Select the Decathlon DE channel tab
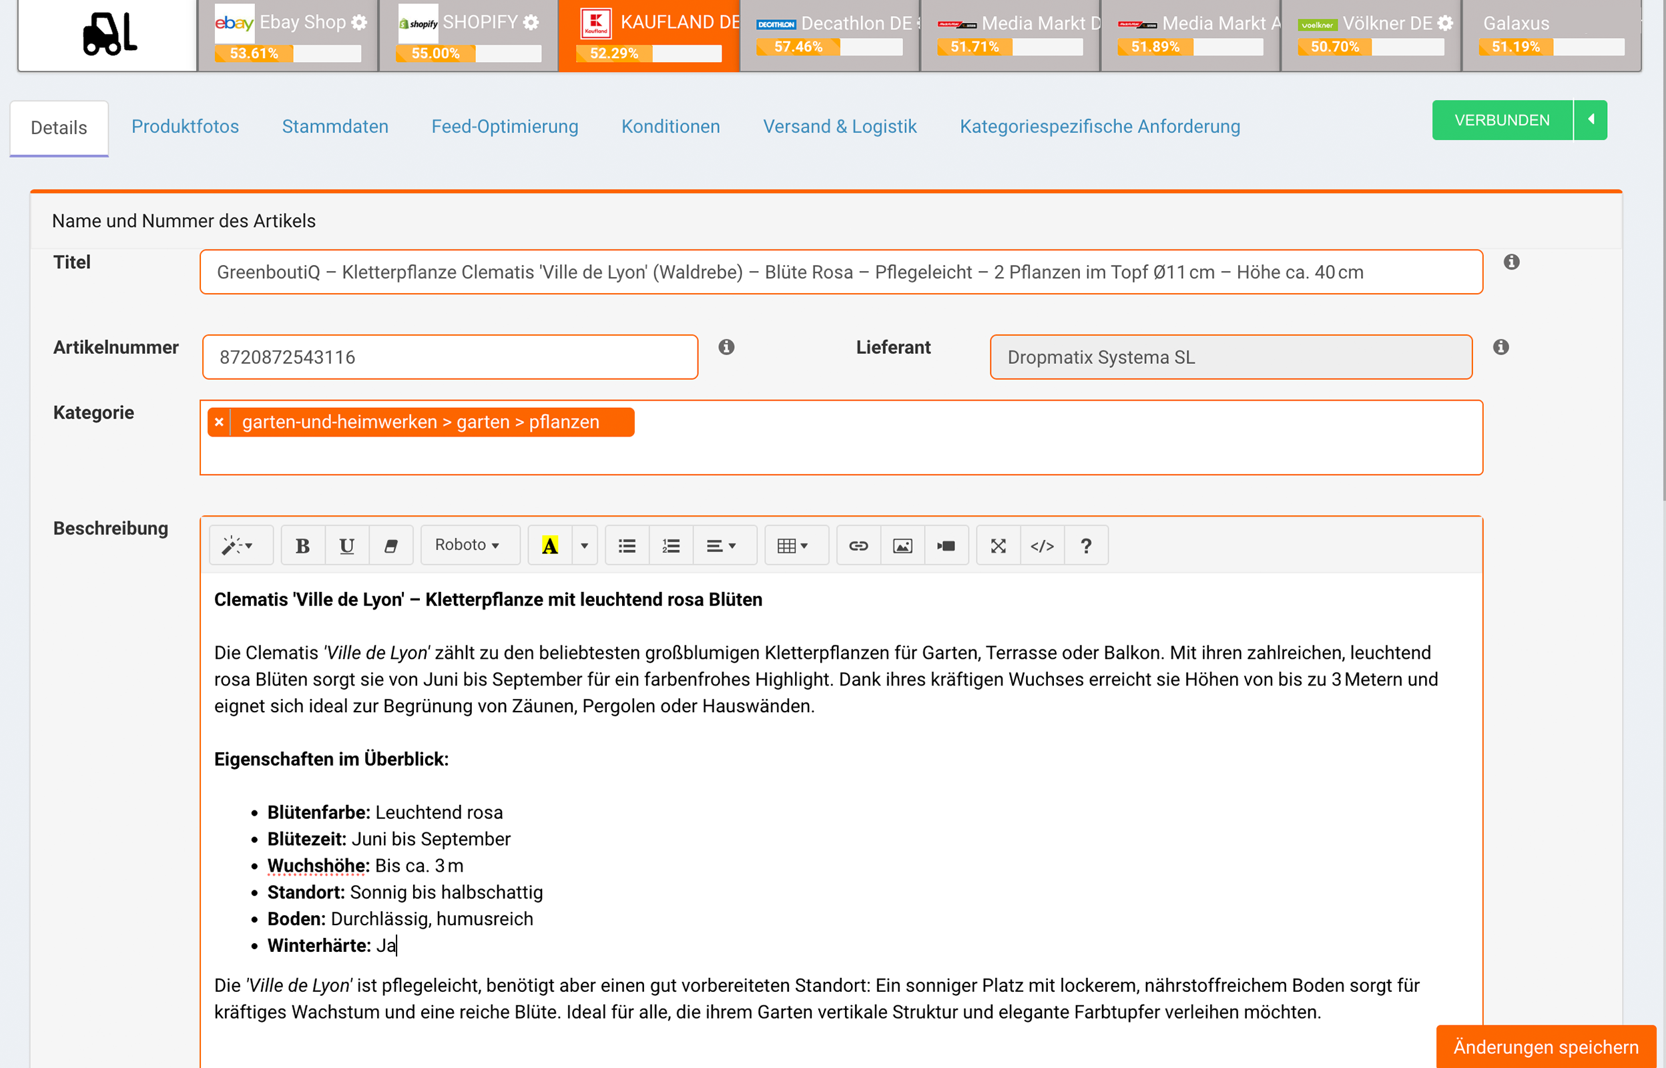 (830, 35)
